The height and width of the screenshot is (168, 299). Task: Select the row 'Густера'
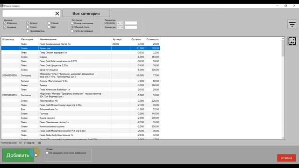pos(81,114)
